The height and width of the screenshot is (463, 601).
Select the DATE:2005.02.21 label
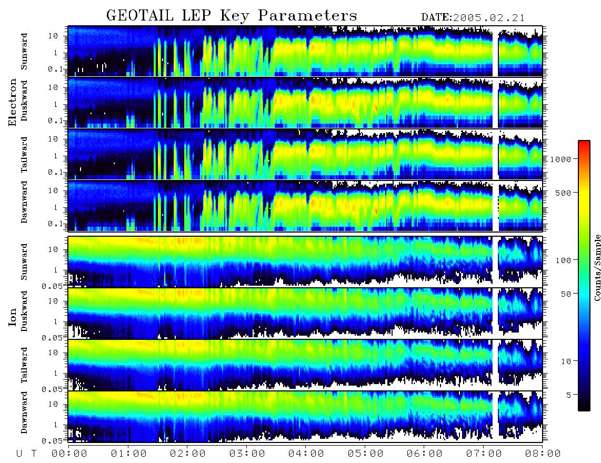473,18
